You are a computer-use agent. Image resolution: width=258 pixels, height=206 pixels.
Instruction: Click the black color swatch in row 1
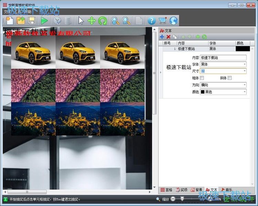pyautogui.click(x=243, y=49)
